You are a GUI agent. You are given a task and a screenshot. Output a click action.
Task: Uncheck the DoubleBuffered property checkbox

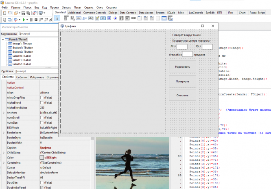pyautogui.click(x=42, y=187)
